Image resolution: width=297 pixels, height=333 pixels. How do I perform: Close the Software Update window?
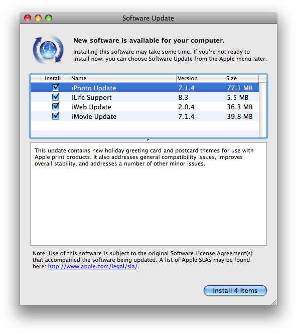[x=28, y=18]
